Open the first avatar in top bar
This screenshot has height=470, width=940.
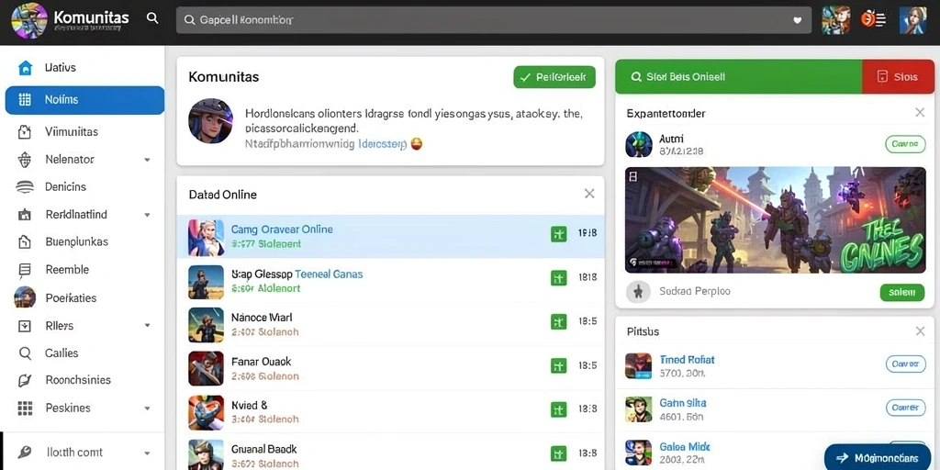click(835, 20)
